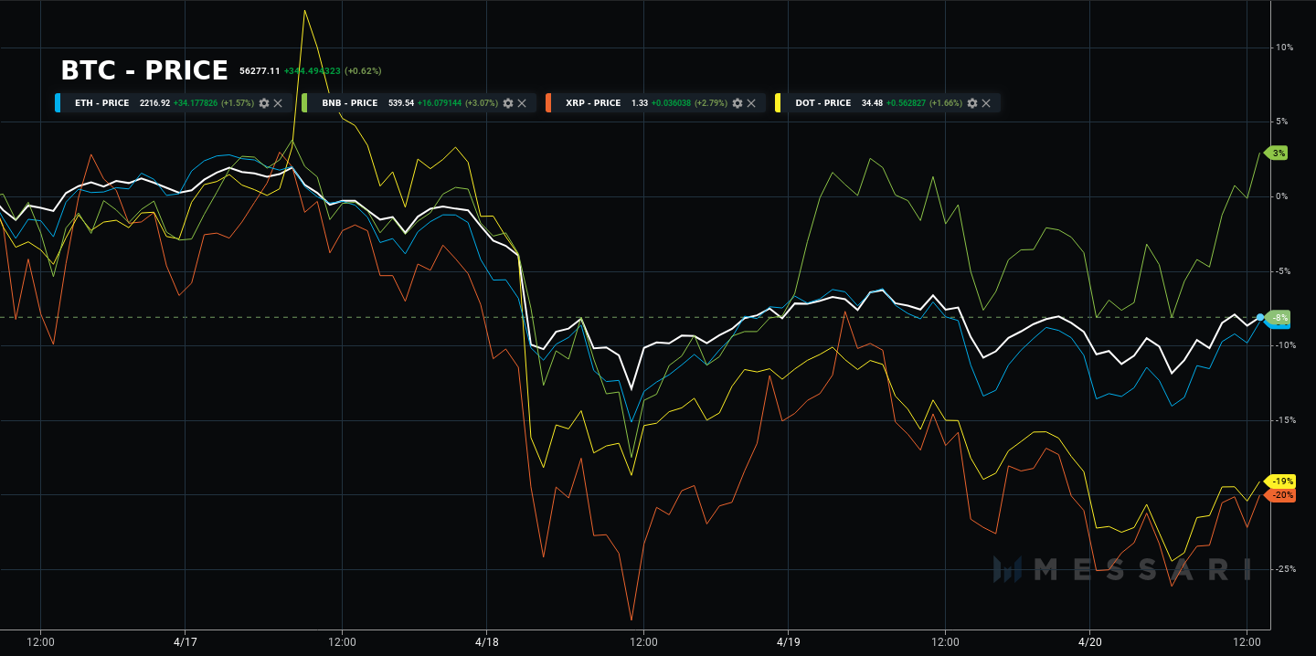Click the XRP percent change (+2.79%)
The width and height of the screenshot is (1316, 656).
click(711, 103)
